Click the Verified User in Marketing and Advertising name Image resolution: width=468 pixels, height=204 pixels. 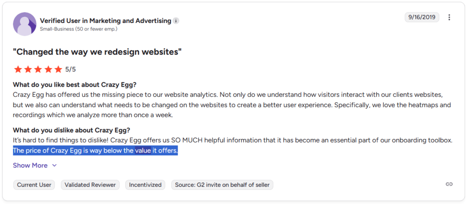pyautogui.click(x=105, y=21)
